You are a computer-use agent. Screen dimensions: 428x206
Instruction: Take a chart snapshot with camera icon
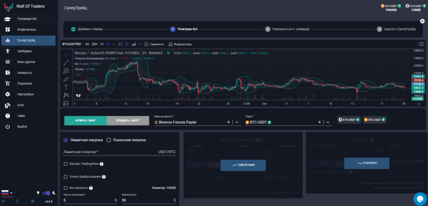[x=422, y=44]
